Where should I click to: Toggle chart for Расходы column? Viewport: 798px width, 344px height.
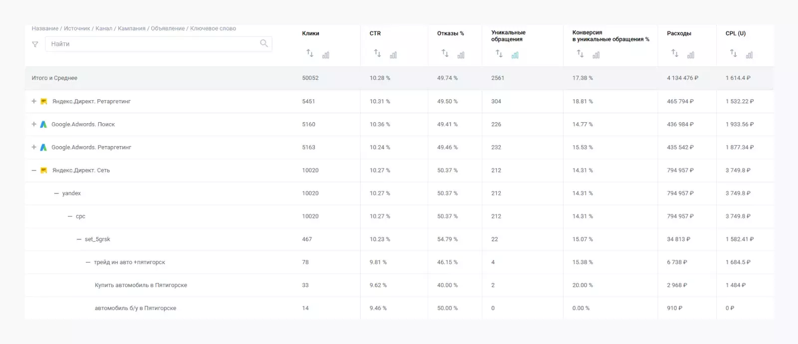691,55
